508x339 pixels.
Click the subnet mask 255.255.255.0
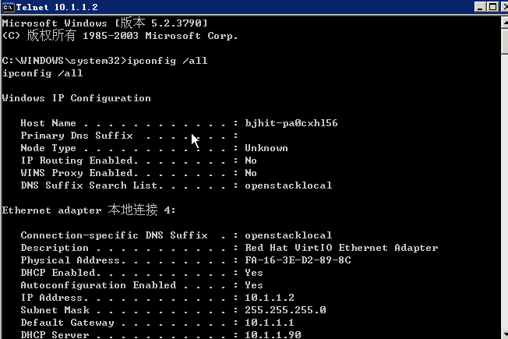point(284,310)
